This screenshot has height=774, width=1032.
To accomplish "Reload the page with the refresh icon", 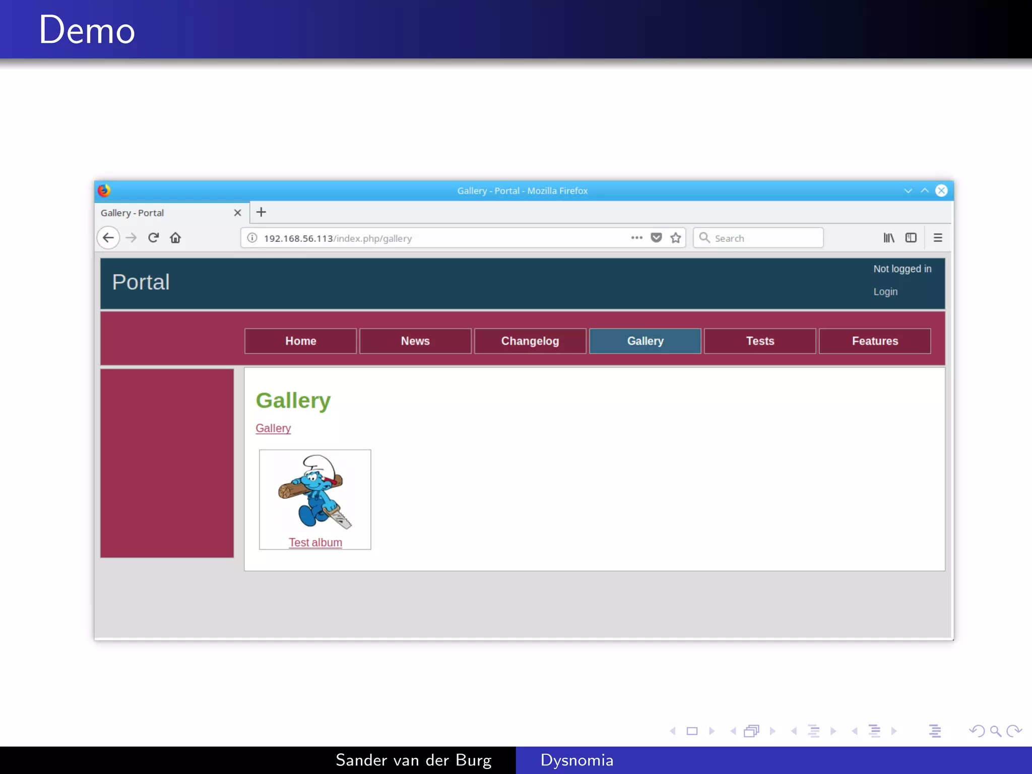I will tap(153, 238).
